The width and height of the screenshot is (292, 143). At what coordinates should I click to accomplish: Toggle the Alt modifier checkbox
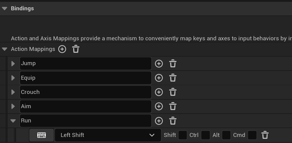(226, 135)
